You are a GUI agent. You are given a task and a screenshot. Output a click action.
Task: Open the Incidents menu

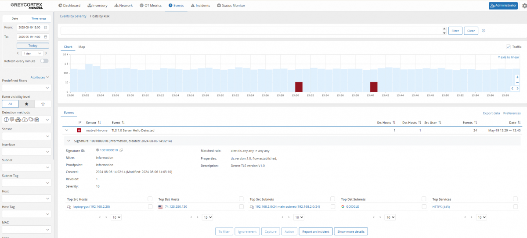(200, 6)
